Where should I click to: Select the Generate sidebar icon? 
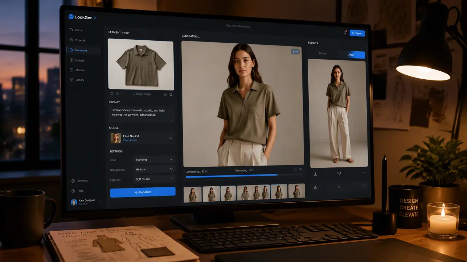[x=71, y=50]
